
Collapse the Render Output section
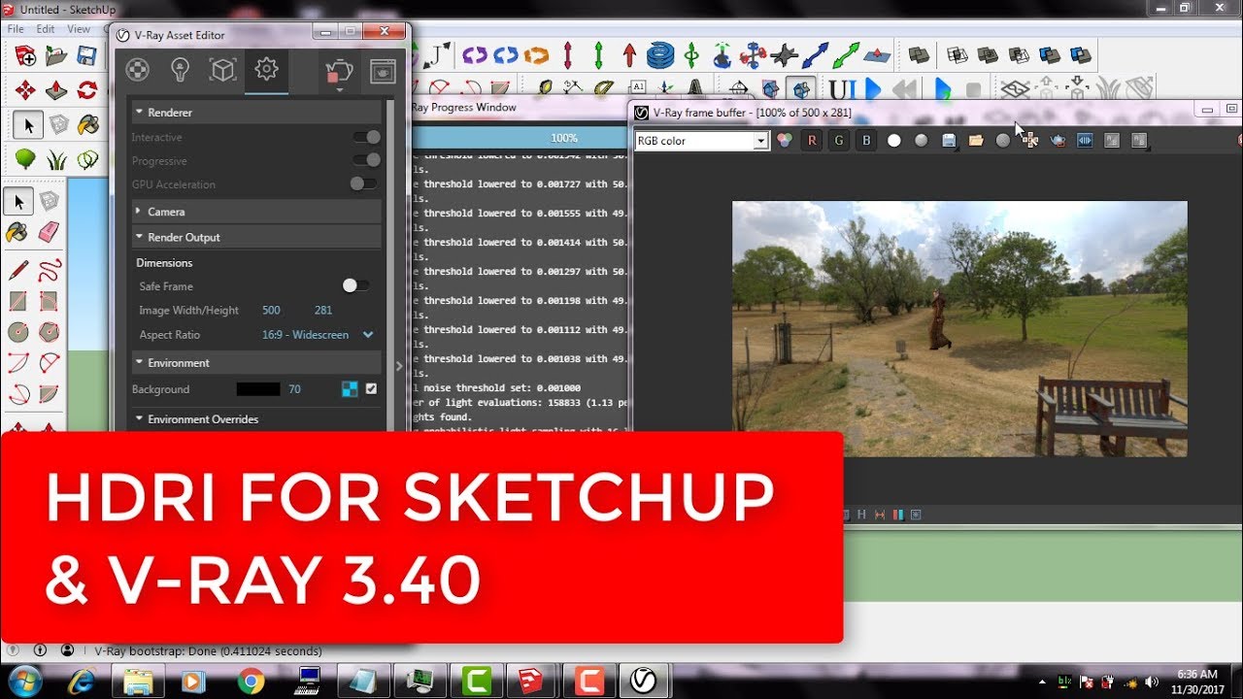point(256,237)
